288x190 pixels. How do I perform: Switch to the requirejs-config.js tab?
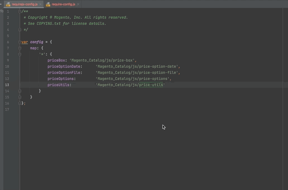coord(25,4)
